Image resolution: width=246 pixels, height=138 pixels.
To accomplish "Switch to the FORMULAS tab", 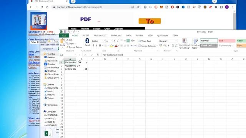I will coord(116,36).
